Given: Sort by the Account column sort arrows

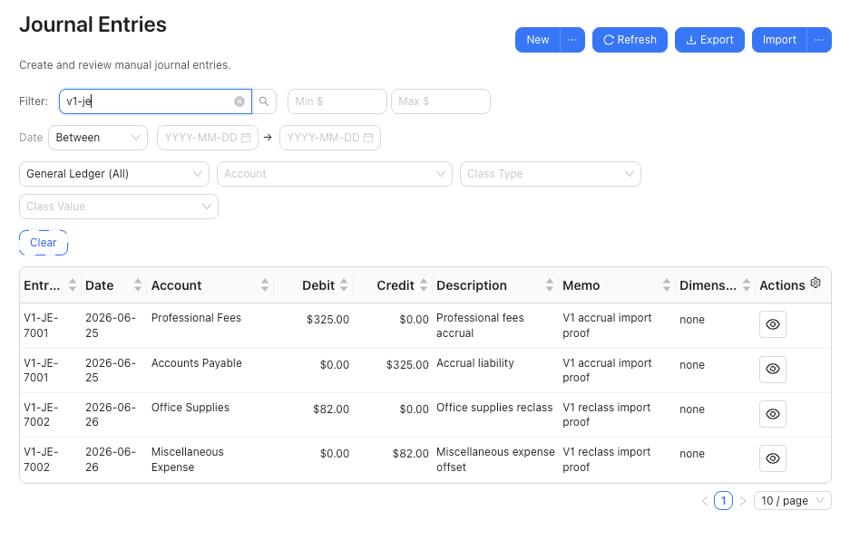Looking at the screenshot, I should (265, 285).
